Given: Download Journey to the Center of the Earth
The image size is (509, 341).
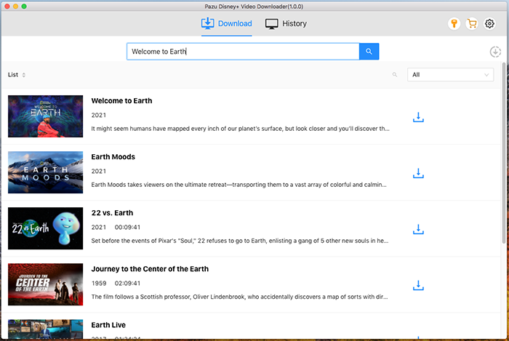Looking at the screenshot, I should (x=418, y=285).
